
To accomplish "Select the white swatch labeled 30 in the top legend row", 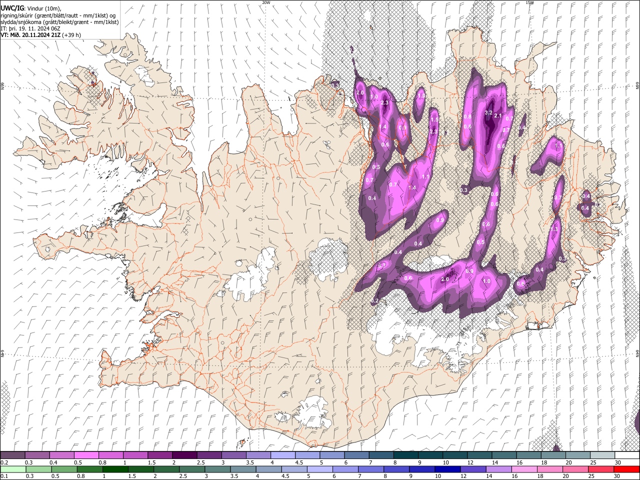I will 626,456.
